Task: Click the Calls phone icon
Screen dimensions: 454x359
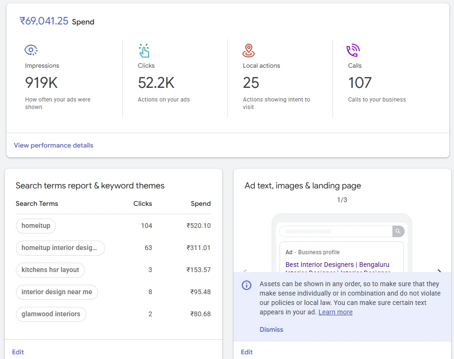Action: (353, 50)
